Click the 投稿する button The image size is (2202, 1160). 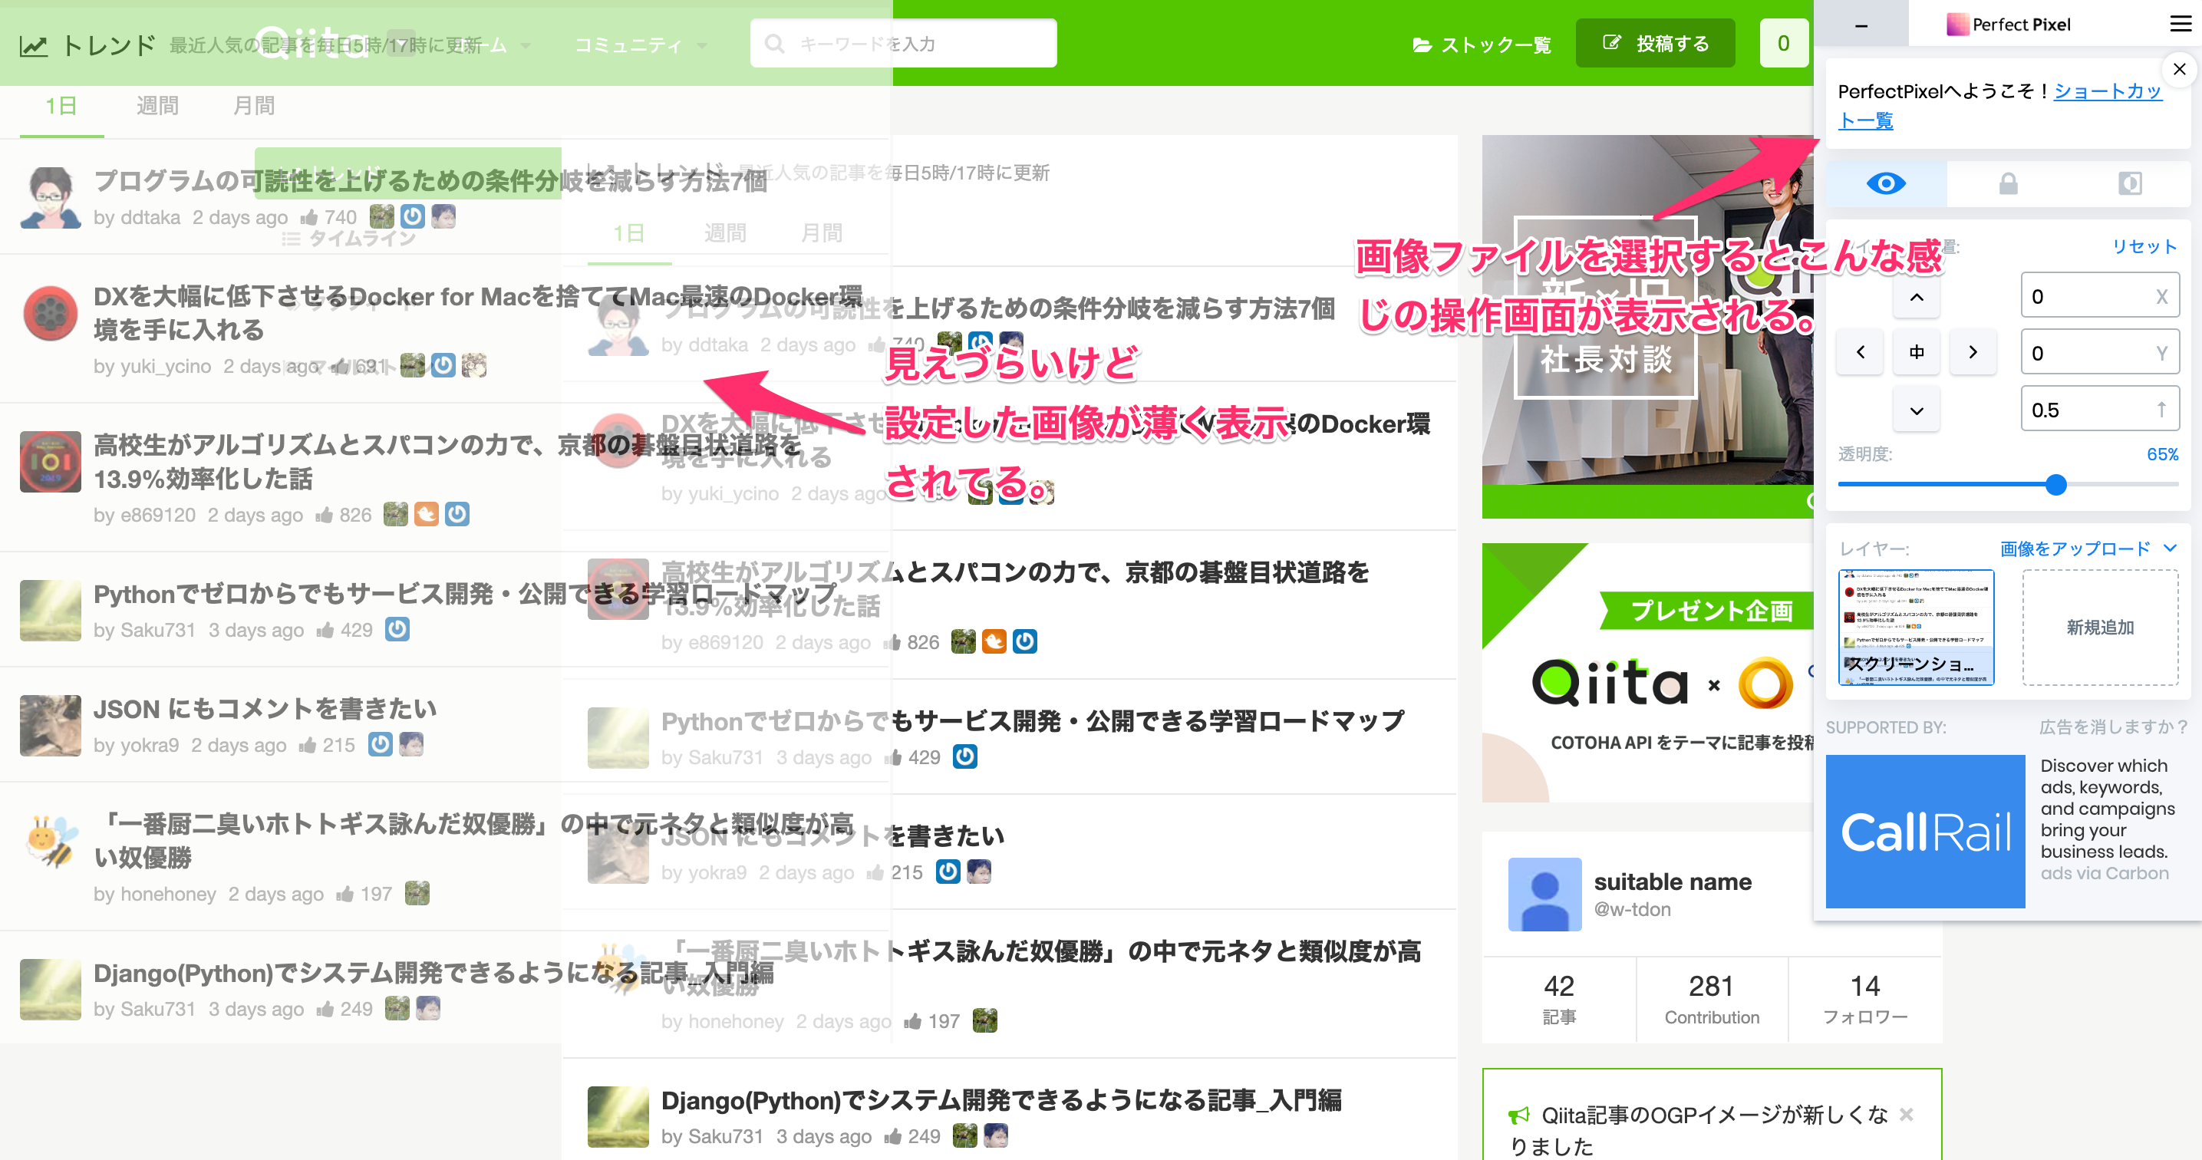tap(1655, 44)
